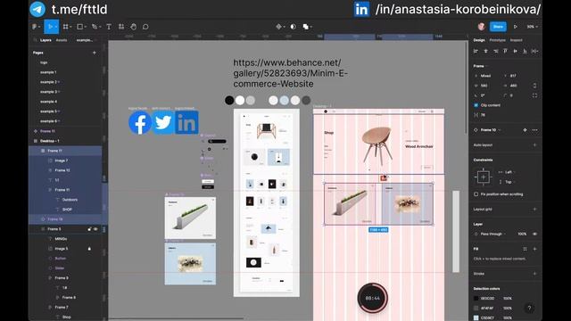Open Move tool dropdown arrow
The width and height of the screenshot is (571, 321).
coord(55,27)
